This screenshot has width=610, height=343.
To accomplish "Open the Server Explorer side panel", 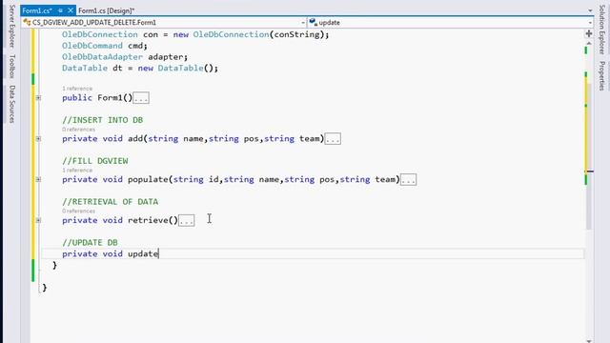I will [11, 26].
